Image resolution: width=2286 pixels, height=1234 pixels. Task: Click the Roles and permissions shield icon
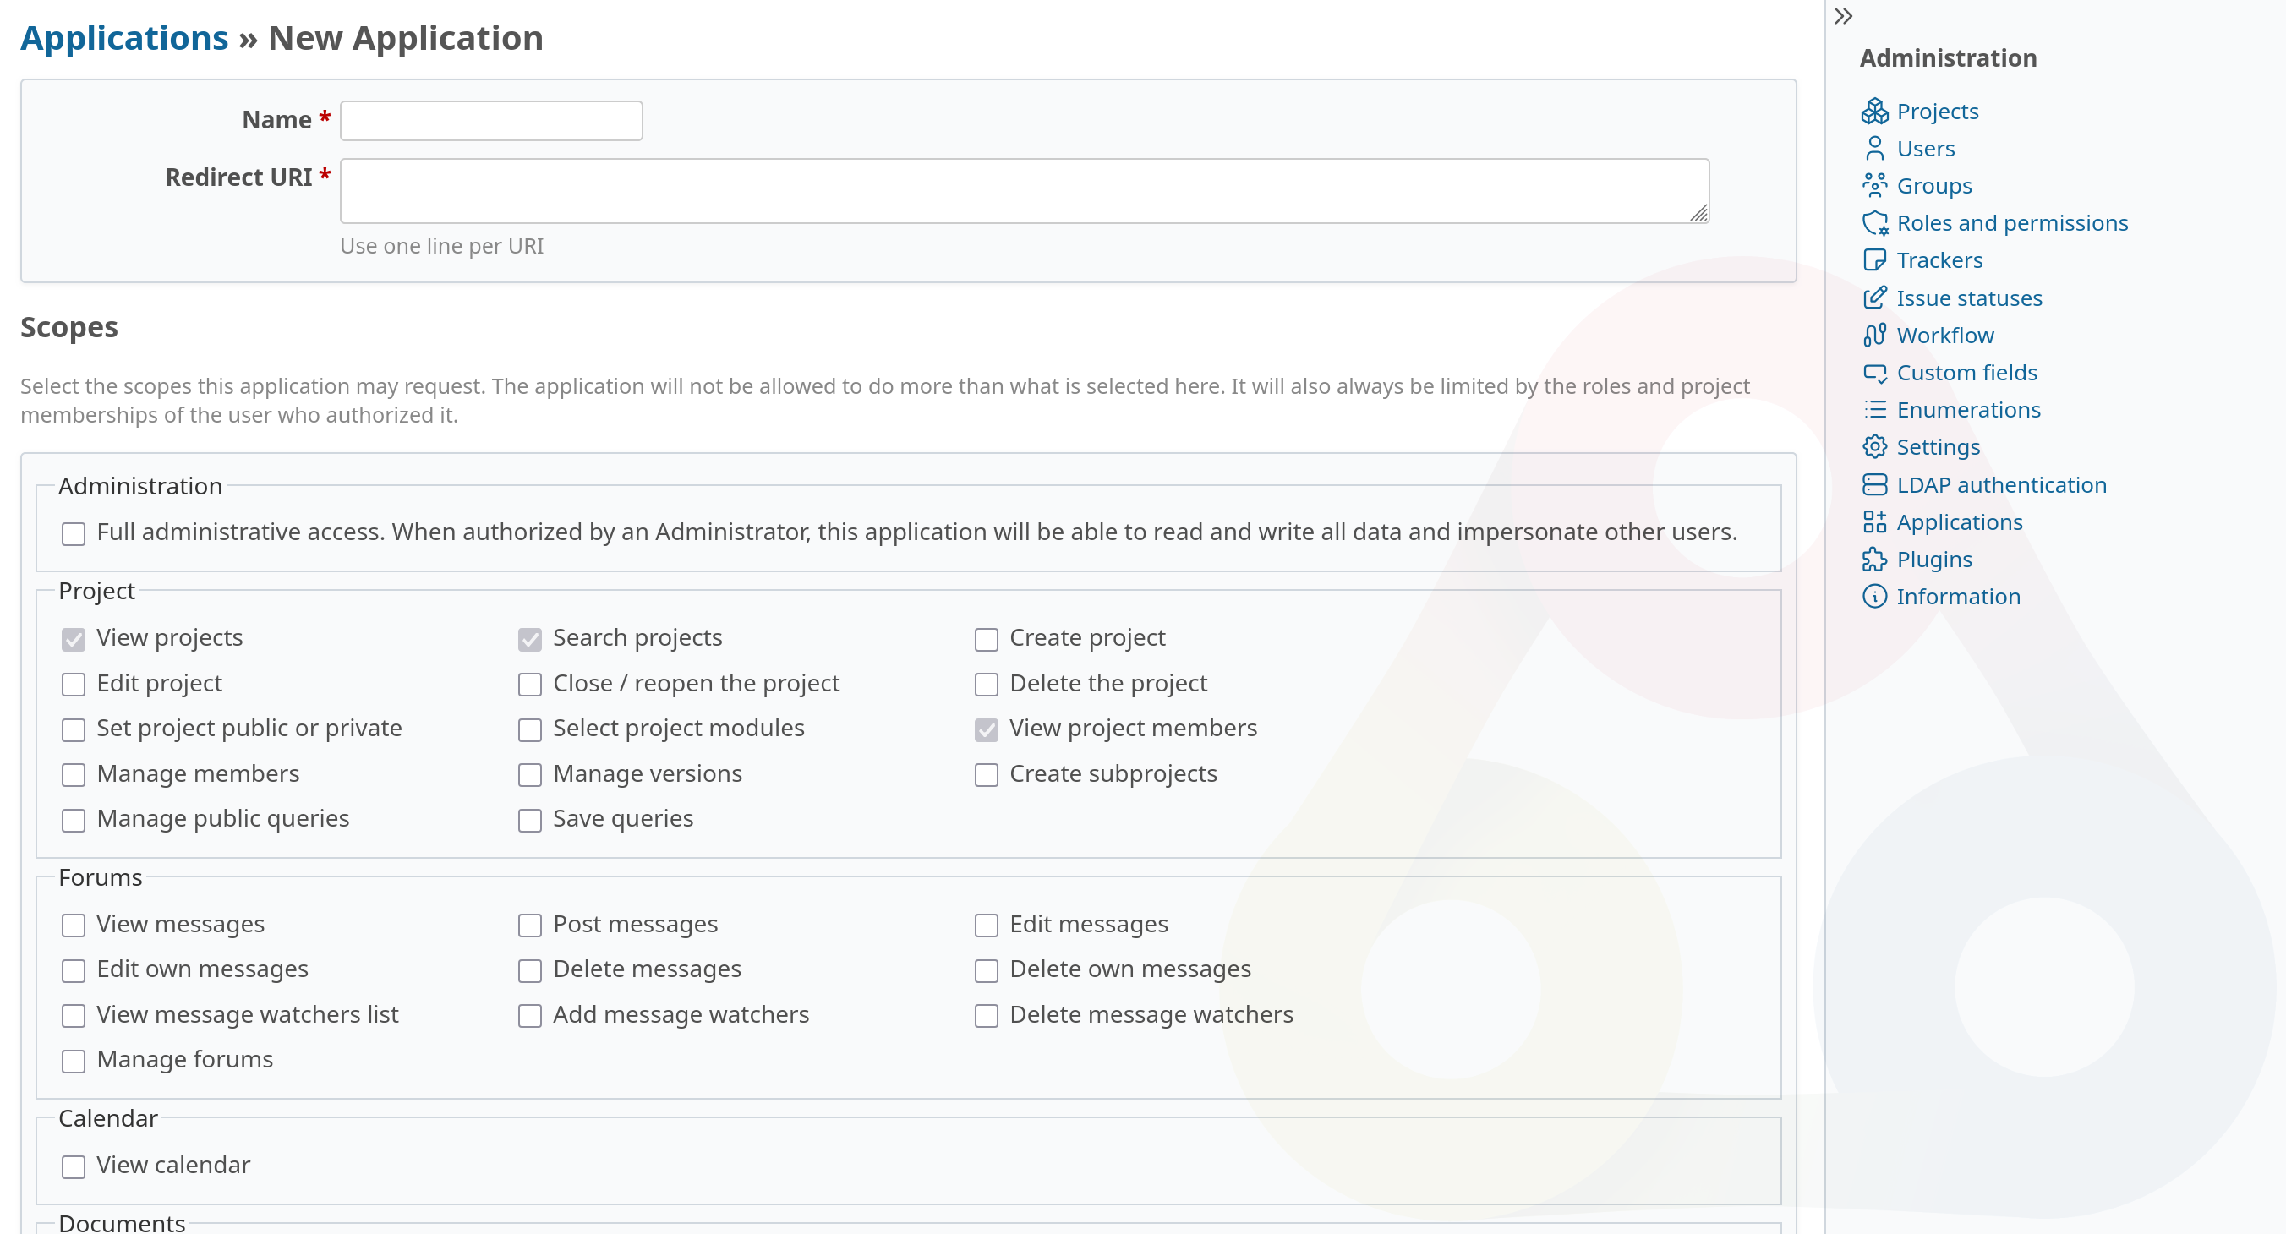pos(1874,224)
